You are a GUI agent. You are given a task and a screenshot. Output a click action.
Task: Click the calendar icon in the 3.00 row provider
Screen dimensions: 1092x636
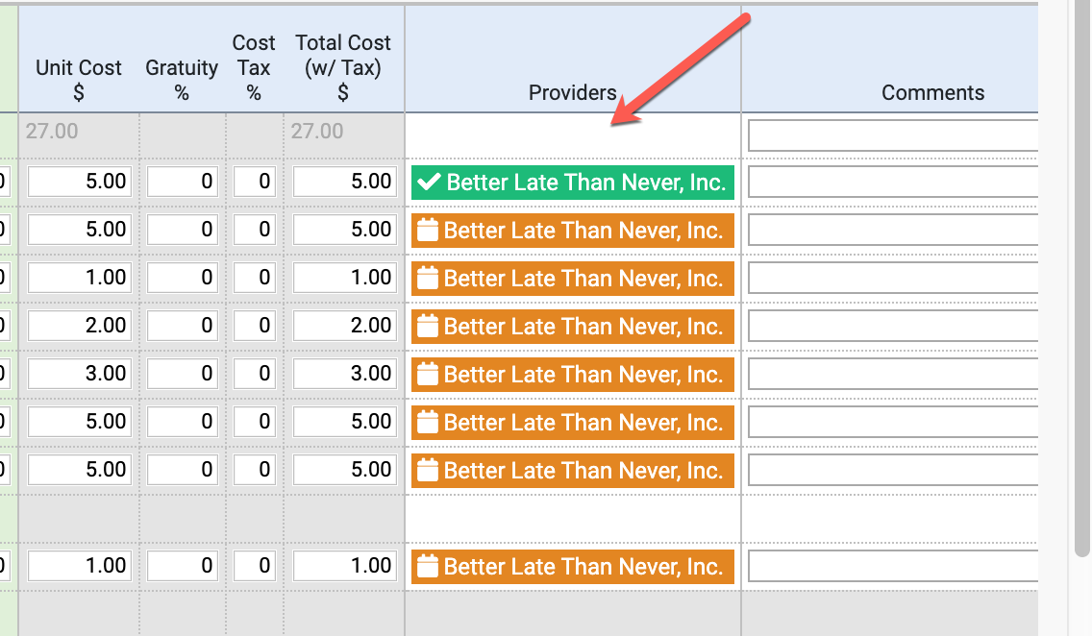428,374
